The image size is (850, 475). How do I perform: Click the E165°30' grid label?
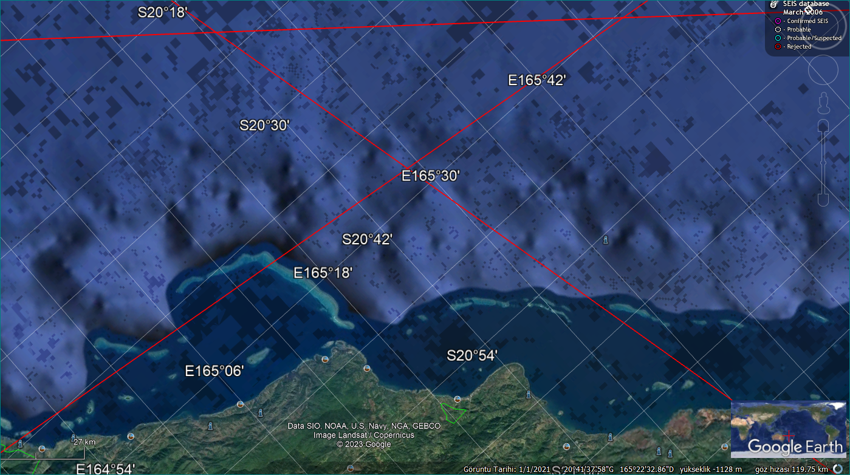[431, 176]
